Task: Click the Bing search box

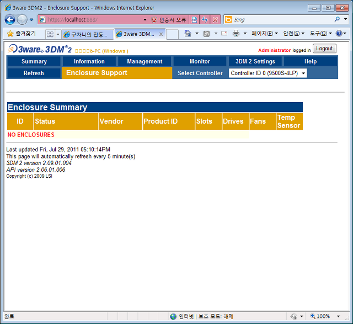Action: (x=282, y=20)
